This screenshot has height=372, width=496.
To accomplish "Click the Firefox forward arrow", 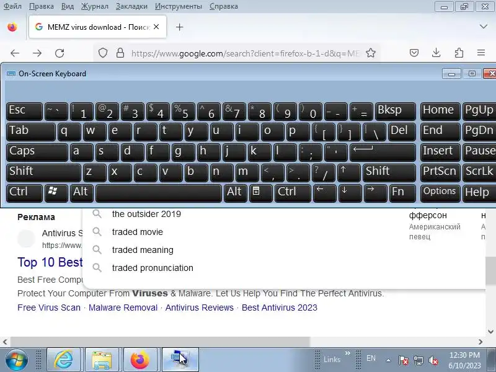I will point(37,53).
